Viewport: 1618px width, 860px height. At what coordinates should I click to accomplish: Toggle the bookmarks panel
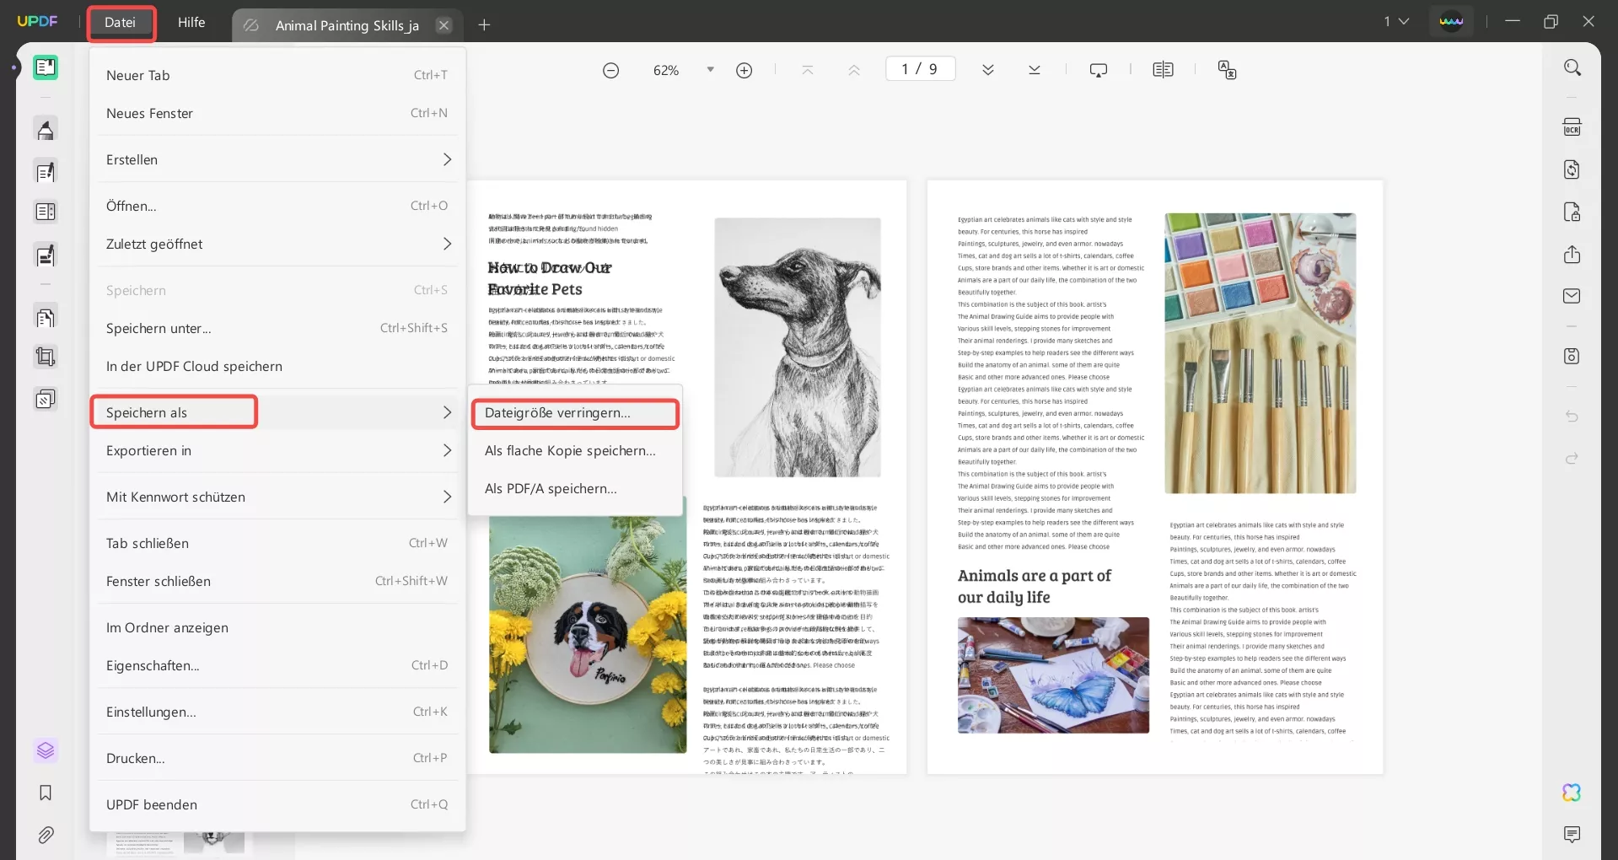tap(46, 793)
